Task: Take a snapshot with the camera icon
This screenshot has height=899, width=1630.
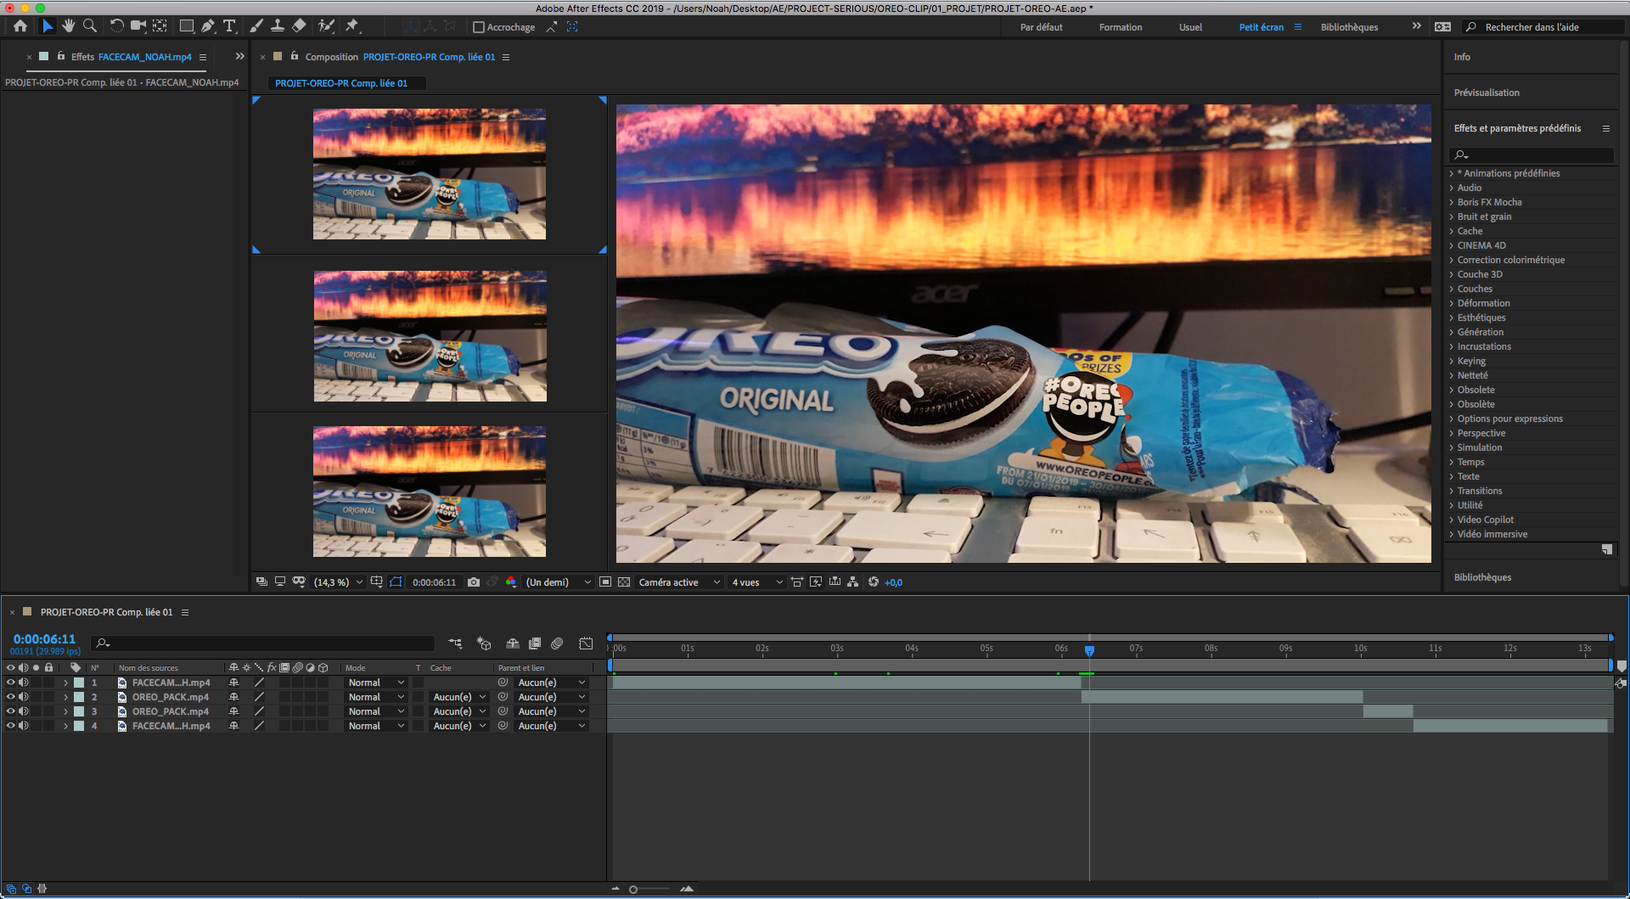Action: 474,582
